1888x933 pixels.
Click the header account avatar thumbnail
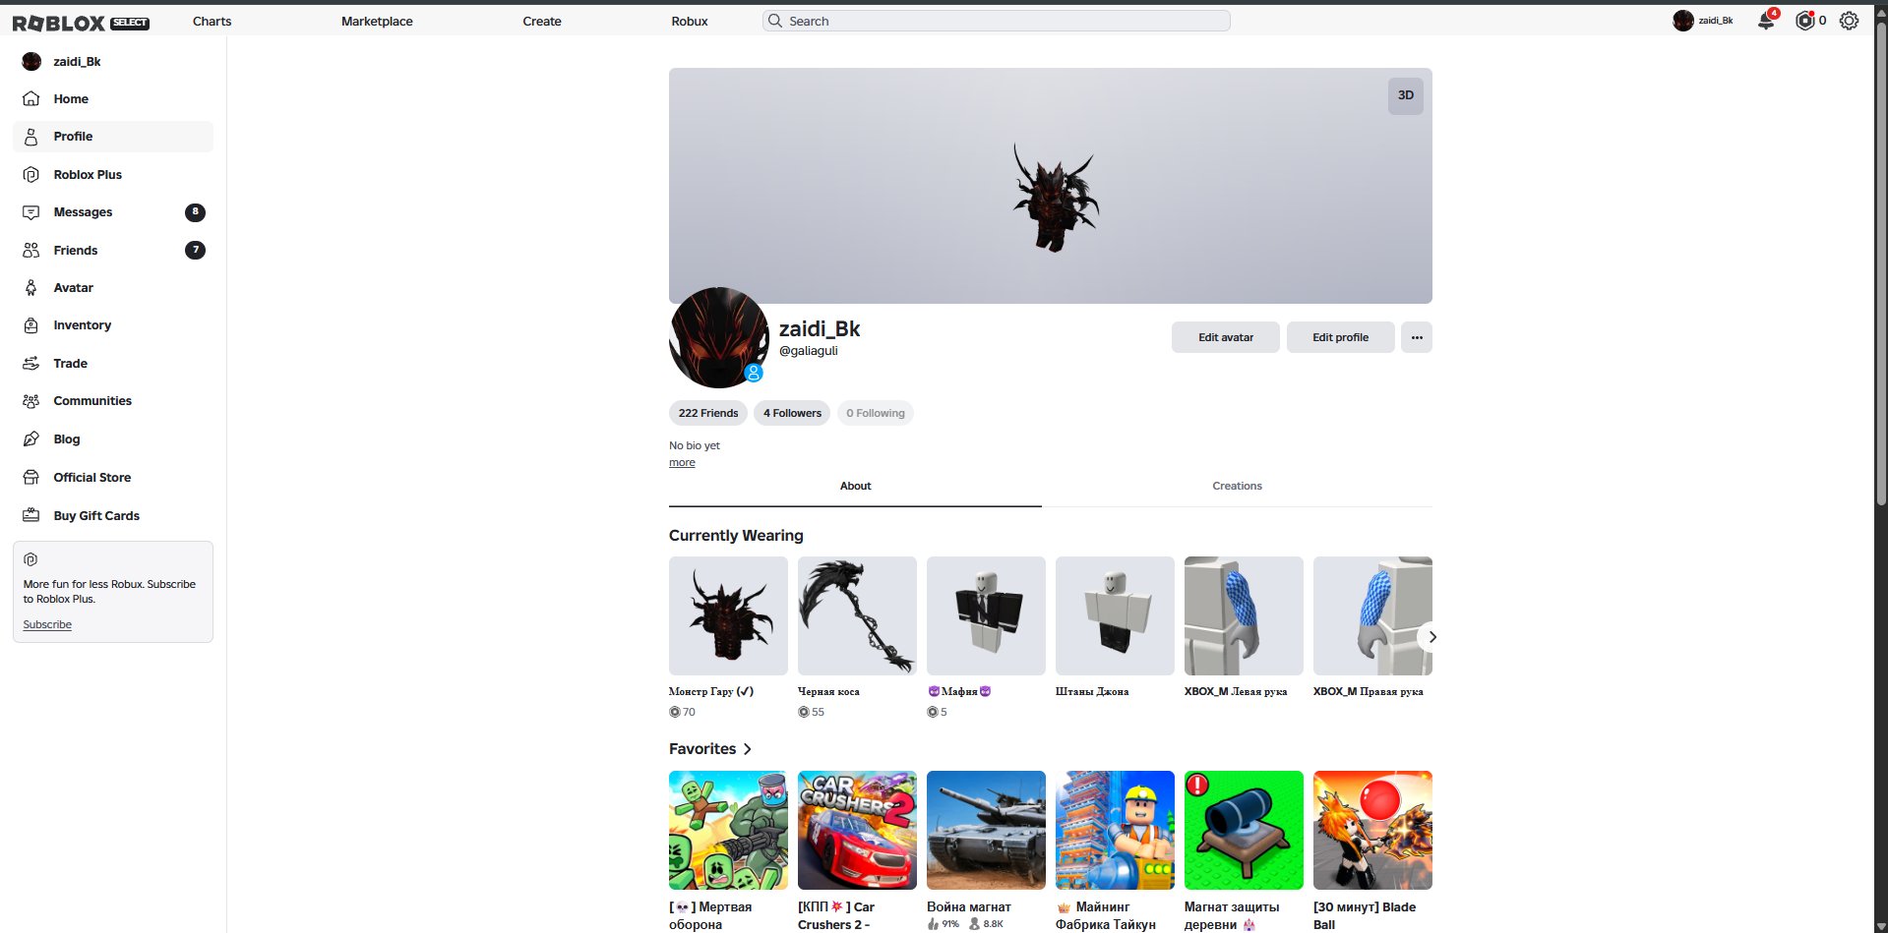tap(1682, 21)
